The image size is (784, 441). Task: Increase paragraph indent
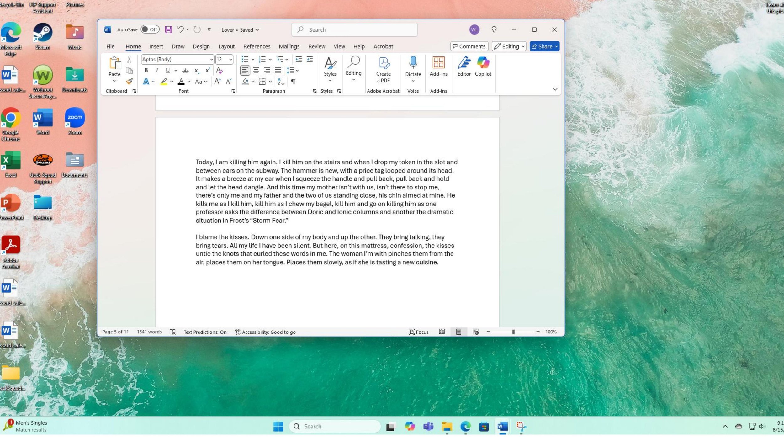point(310,59)
